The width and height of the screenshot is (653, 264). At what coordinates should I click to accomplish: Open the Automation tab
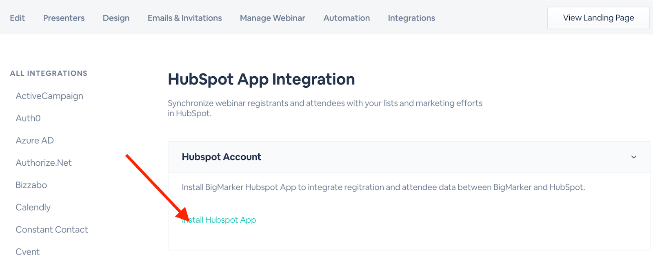coord(346,18)
